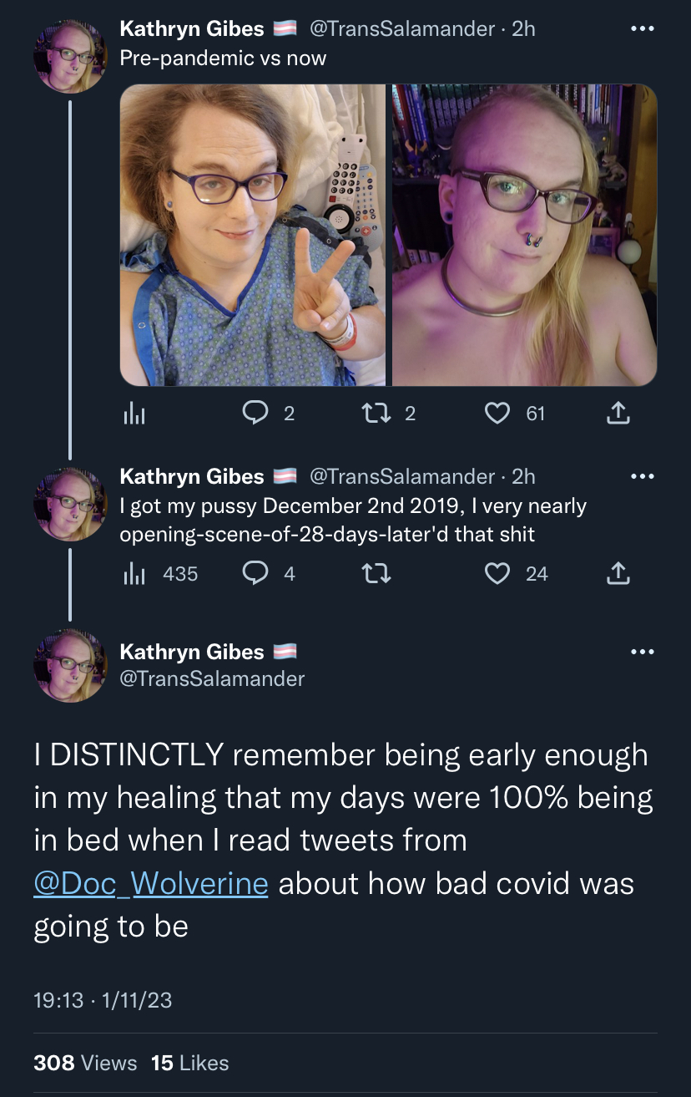The image size is (691, 1097).
Task: Open three-dot menu on first tweet
Action: pyautogui.click(x=641, y=29)
